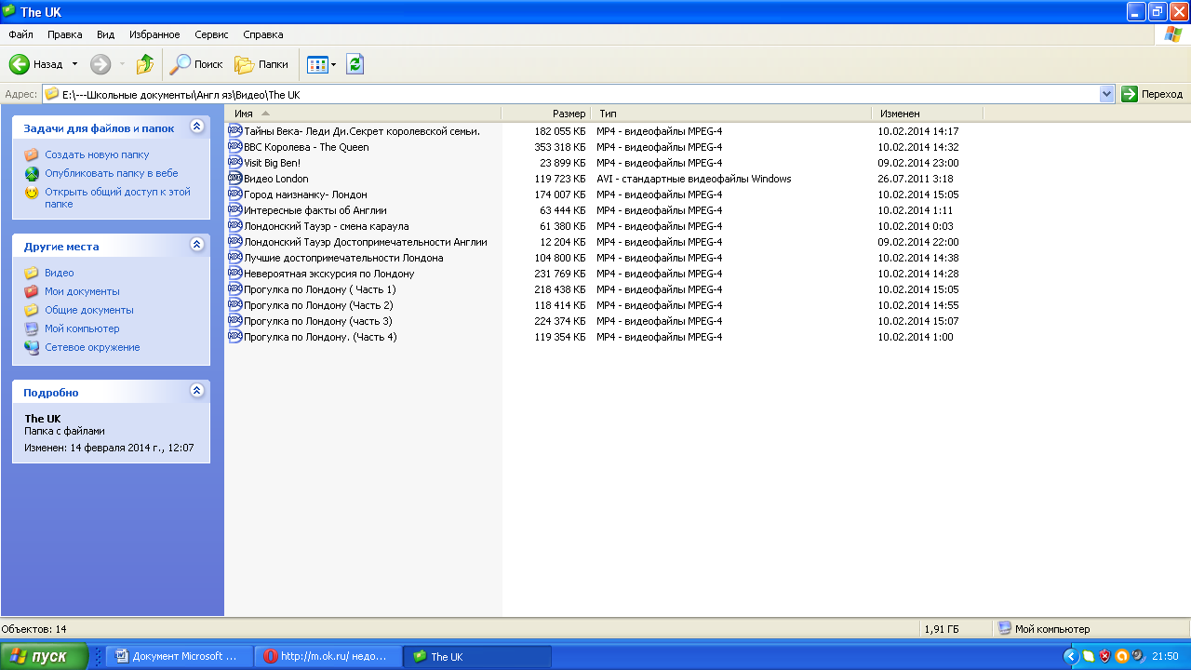Select icon of Лондонский Тауэр Достопримечательности Англии
Viewport: 1191px width, 670px height.
pos(235,242)
